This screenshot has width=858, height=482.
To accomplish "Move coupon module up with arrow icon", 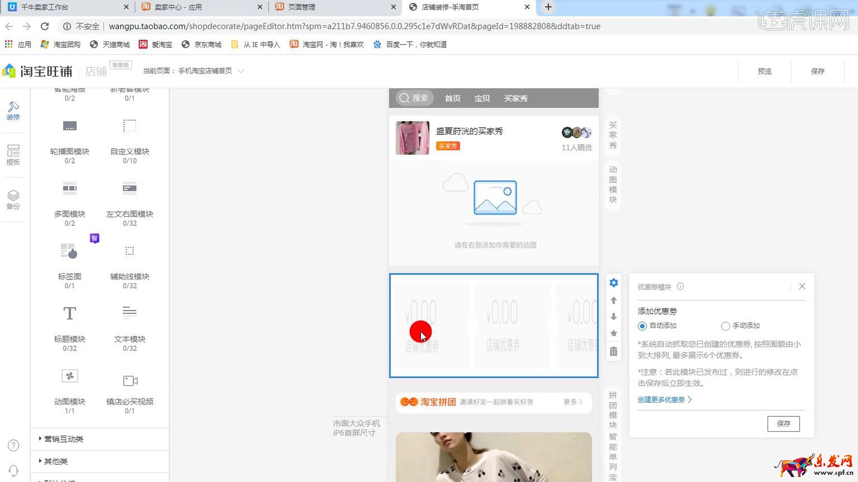I will pyautogui.click(x=614, y=300).
